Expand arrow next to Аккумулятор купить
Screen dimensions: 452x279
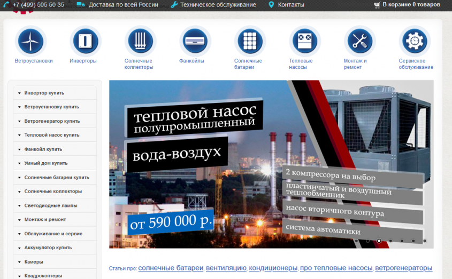pos(19,248)
